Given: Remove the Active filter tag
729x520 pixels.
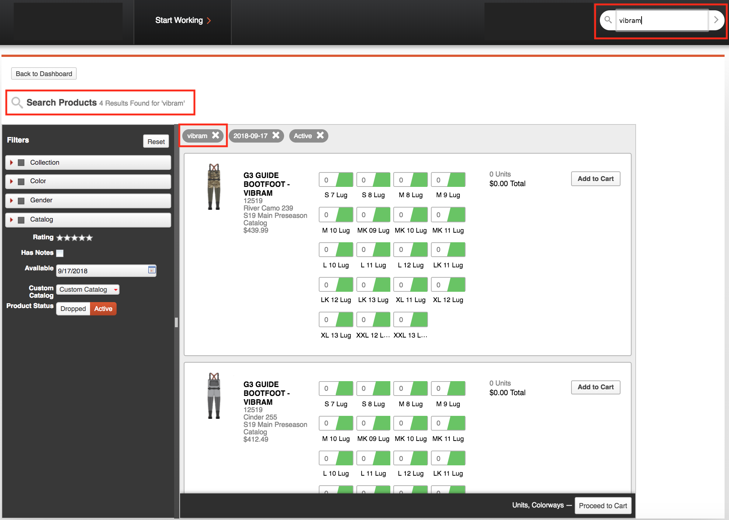Looking at the screenshot, I should pos(320,136).
